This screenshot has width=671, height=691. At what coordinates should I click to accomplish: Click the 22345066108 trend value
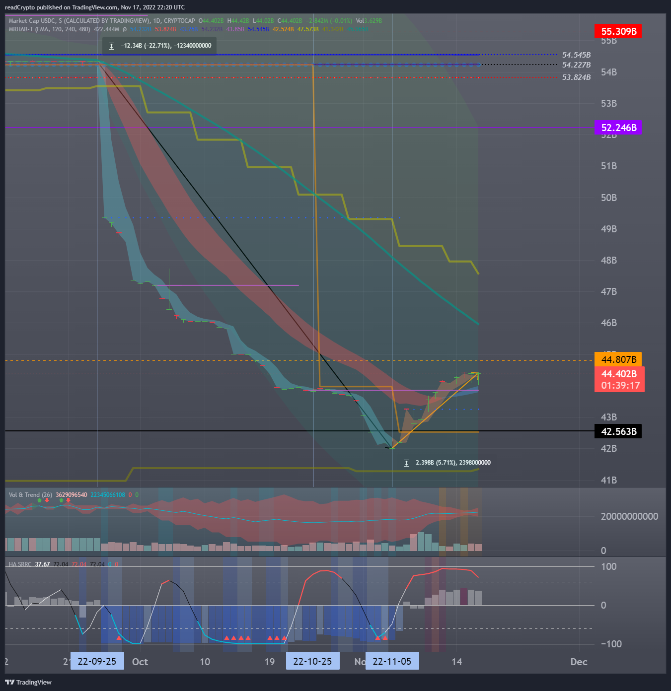[x=108, y=495]
